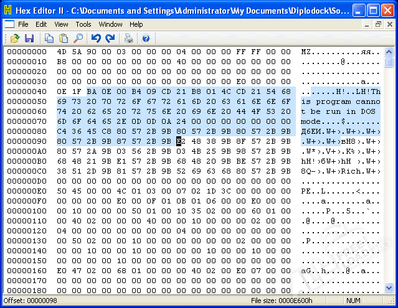The width and height of the screenshot is (398, 308).
Task: Open the Tools menu
Action: click(83, 24)
